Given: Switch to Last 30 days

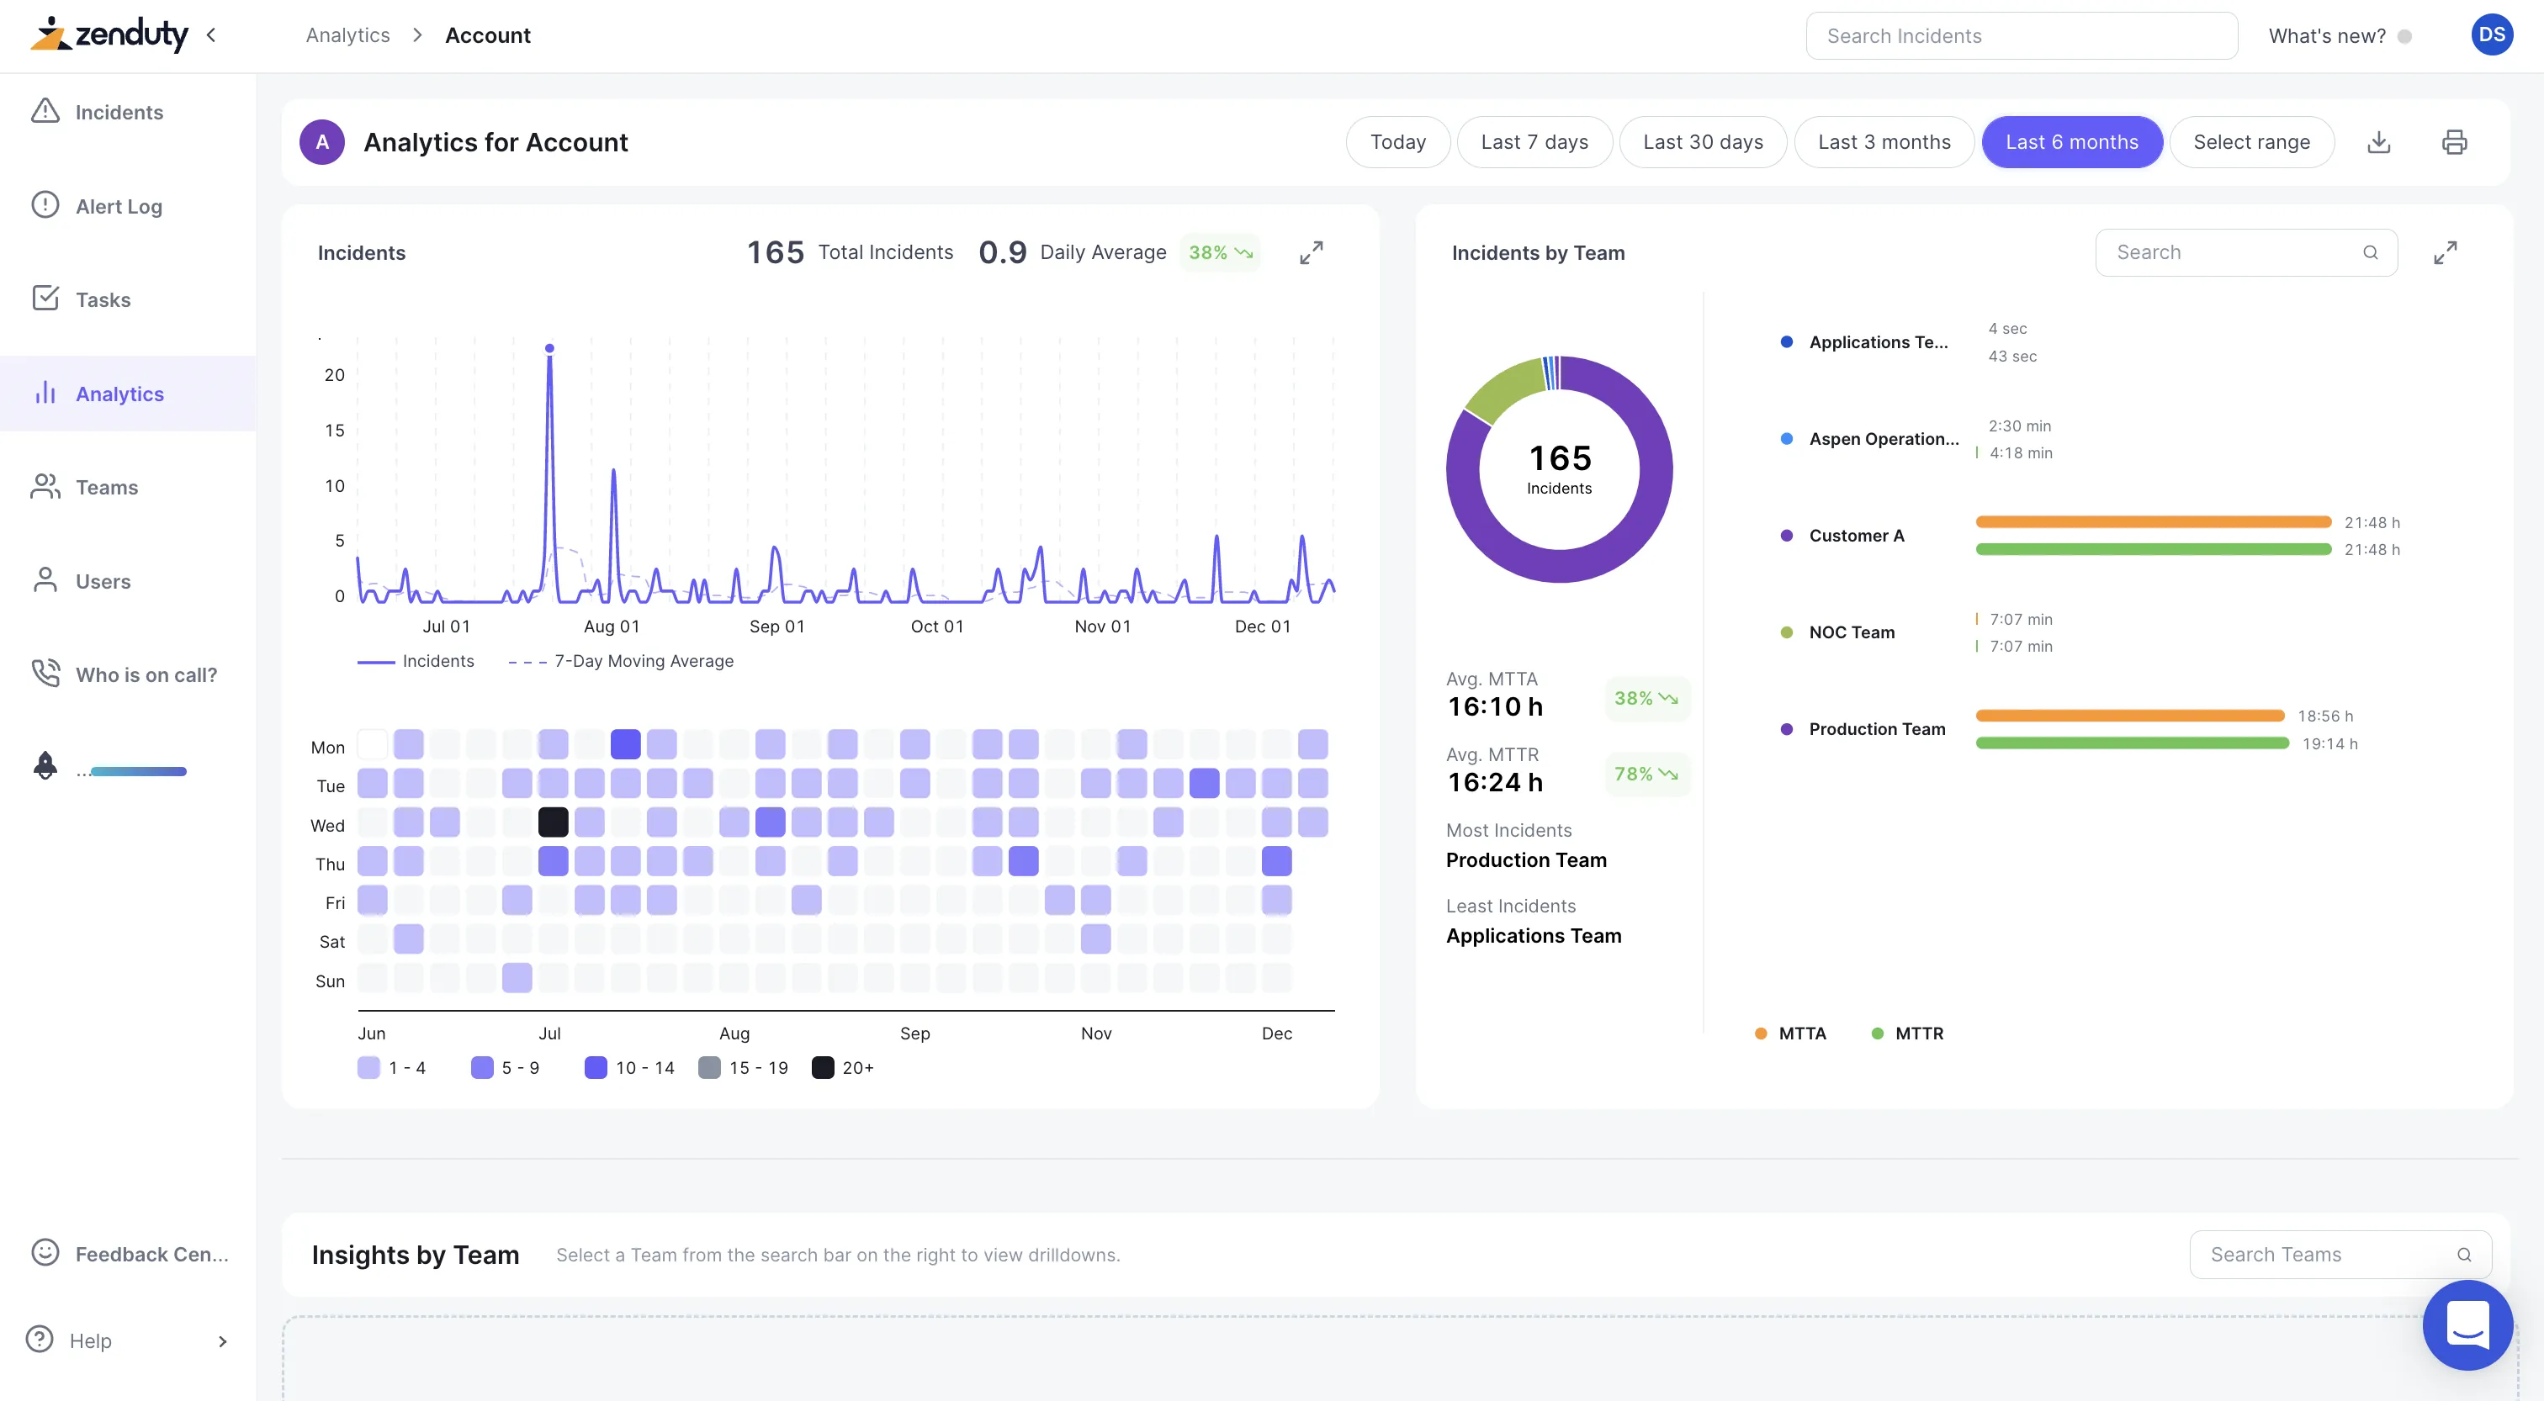Looking at the screenshot, I should 1702,142.
